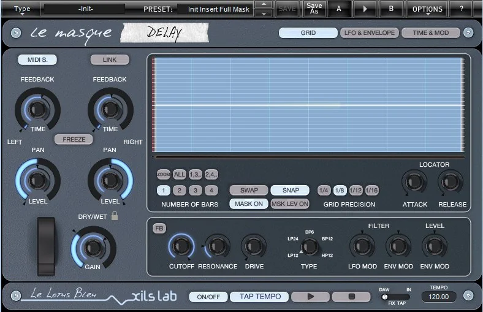Image resolution: width=483 pixels, height=312 pixels.
Task: Click the LEVEL ENV MOD knob
Action: (x=435, y=246)
